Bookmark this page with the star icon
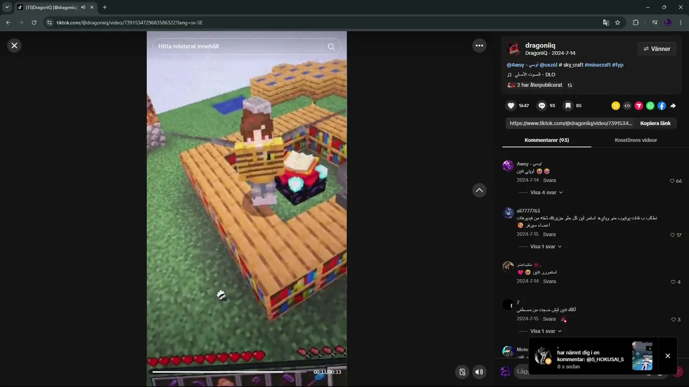The height and width of the screenshot is (387, 689). (617, 23)
